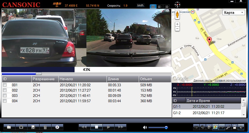The height and width of the screenshot is (133, 249).
Task: Stop playback with the stop button
Action: pos(97,127)
